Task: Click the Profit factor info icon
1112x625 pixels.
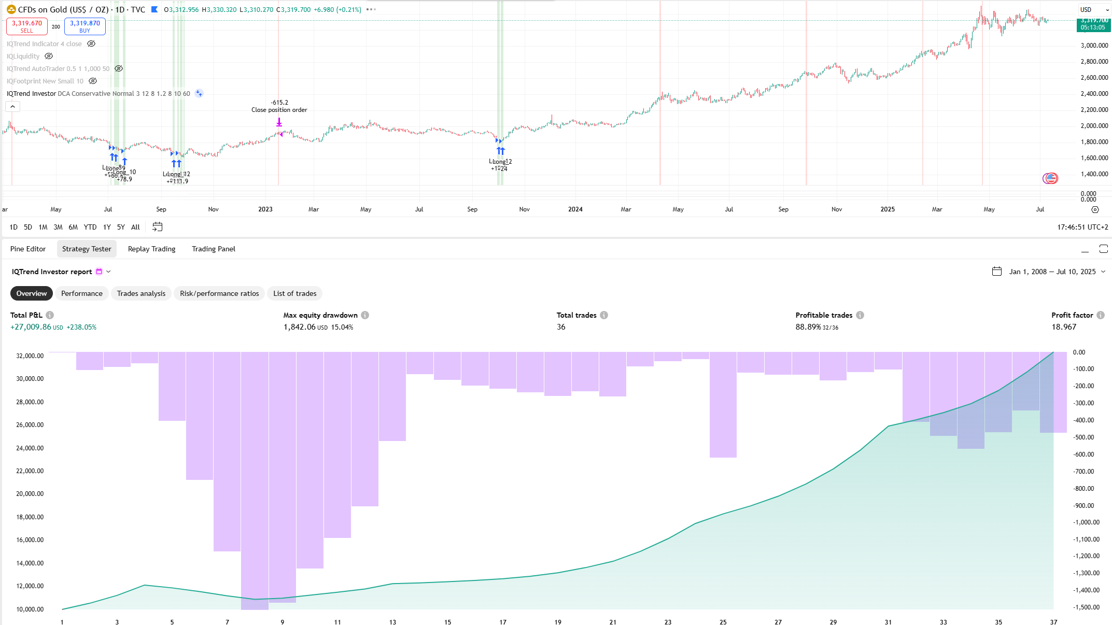Action: click(x=1101, y=315)
